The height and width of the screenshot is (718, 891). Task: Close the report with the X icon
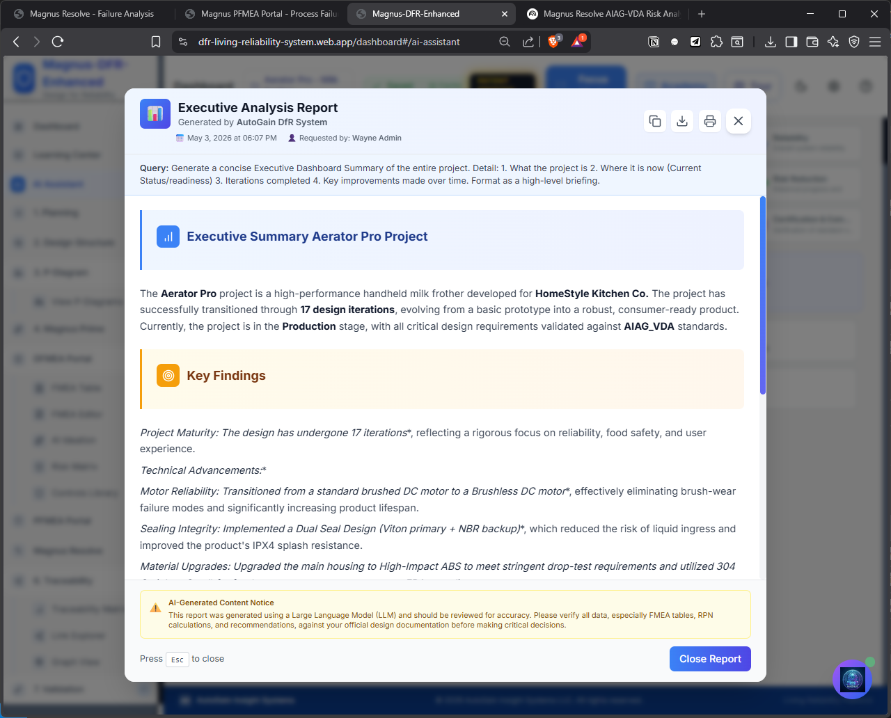coord(739,121)
